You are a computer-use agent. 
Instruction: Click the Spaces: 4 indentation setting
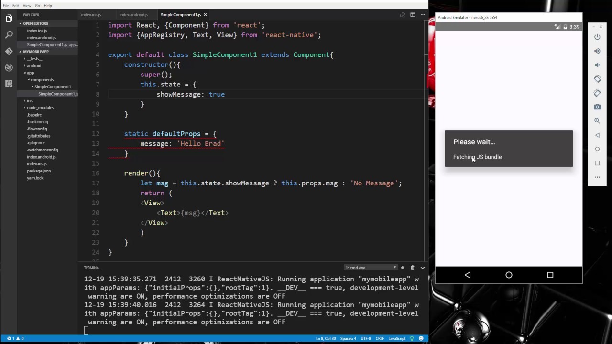coord(348,338)
